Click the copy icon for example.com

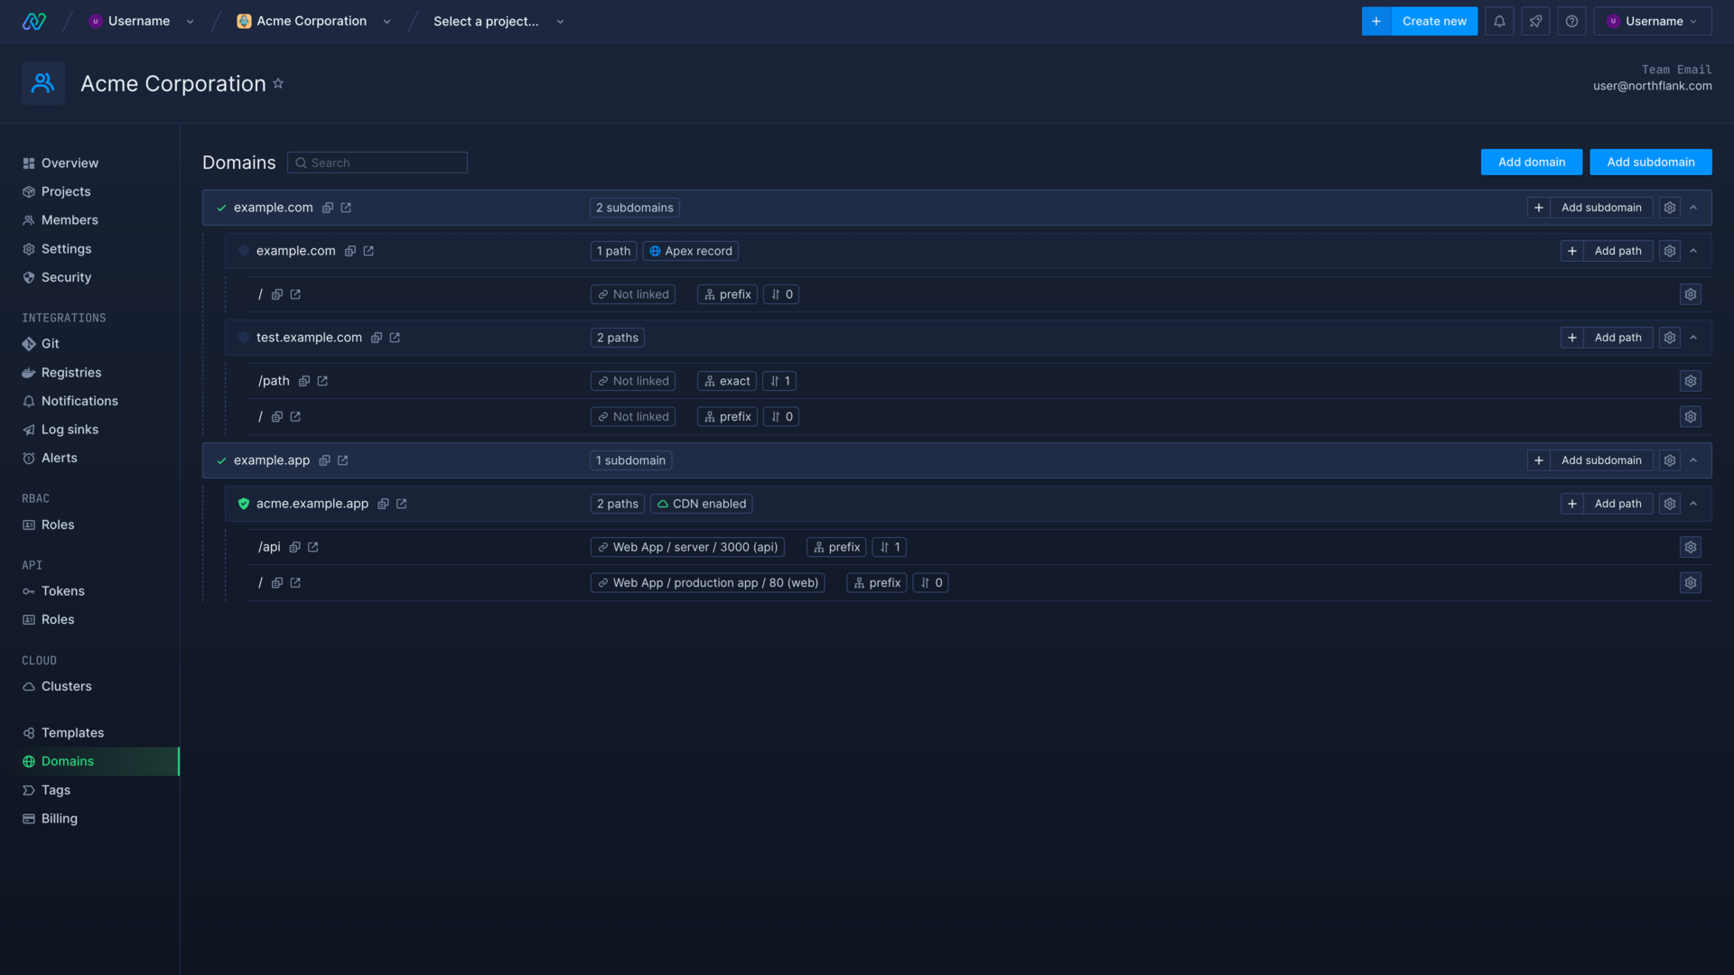[x=328, y=207]
